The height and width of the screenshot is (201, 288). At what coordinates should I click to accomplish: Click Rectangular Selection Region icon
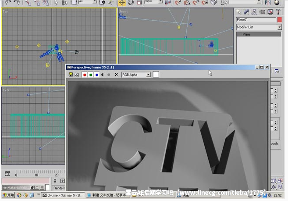[74, 3]
